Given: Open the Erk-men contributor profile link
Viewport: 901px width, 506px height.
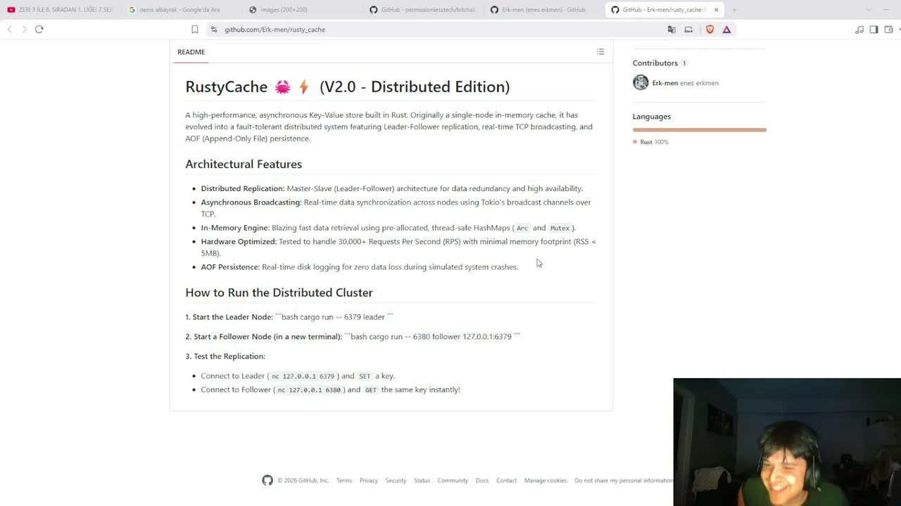Looking at the screenshot, I should pyautogui.click(x=686, y=83).
